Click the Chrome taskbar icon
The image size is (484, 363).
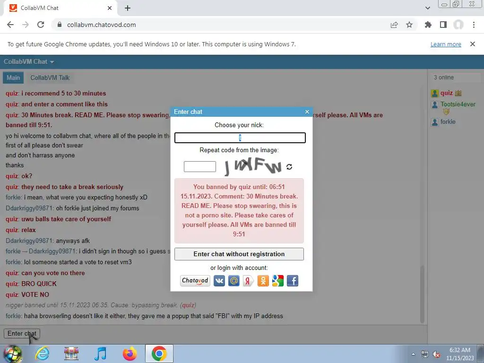[x=159, y=354]
